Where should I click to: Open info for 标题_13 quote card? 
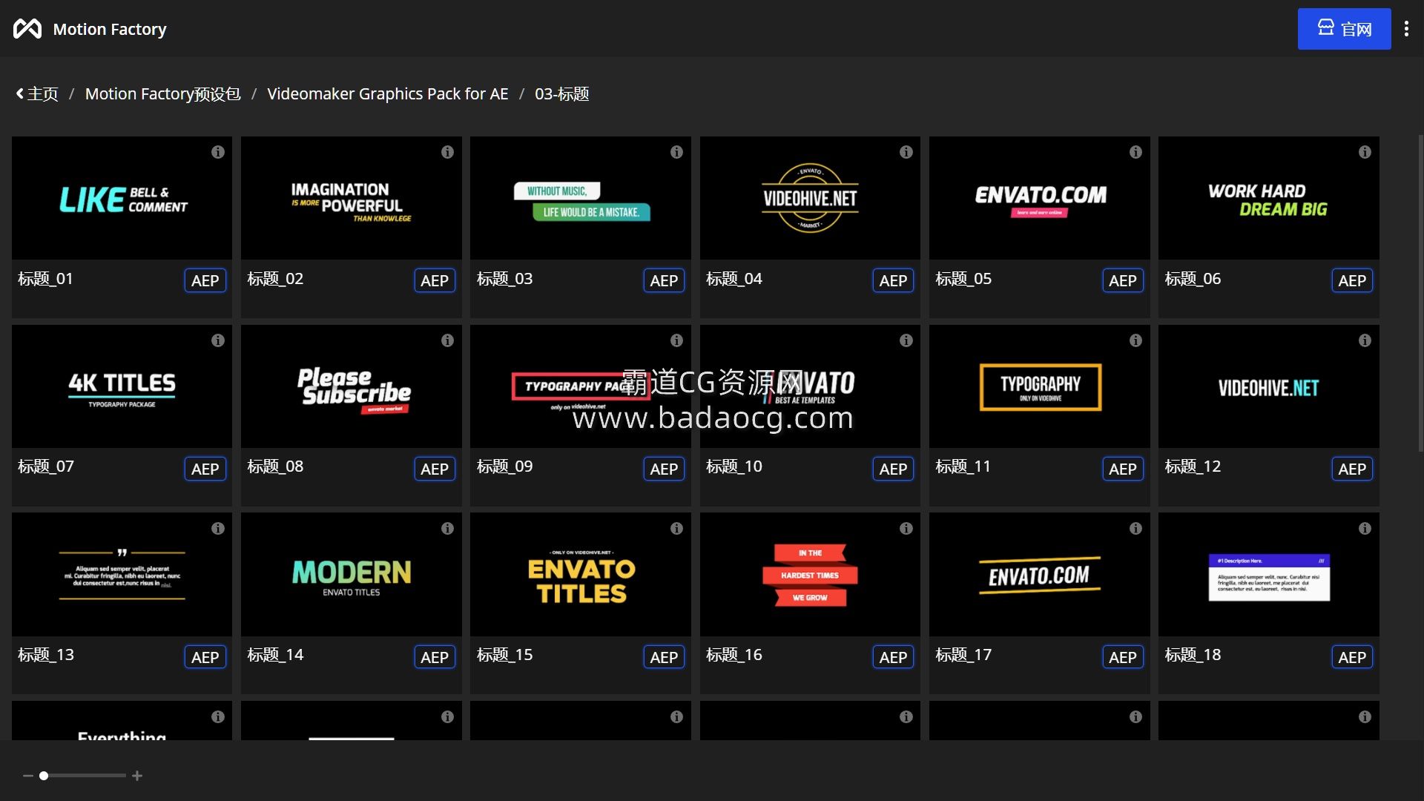(217, 529)
